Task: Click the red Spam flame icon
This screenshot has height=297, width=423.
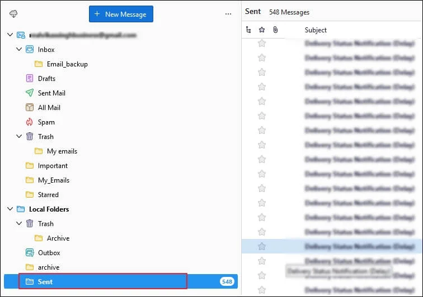Action: (30, 122)
